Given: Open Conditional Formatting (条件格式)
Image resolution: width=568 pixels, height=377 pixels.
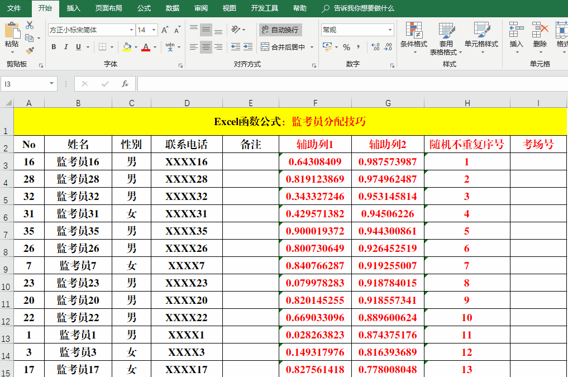Looking at the screenshot, I should tap(414, 35).
